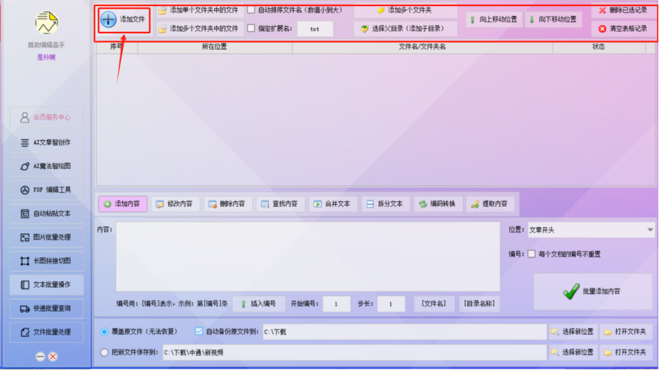This screenshot has width=659, height=370.
Task: Switch to 删除内容 tab
Action: point(228,204)
